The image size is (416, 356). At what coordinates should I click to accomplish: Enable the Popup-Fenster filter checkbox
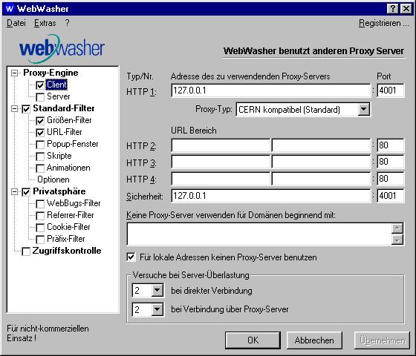[40, 145]
